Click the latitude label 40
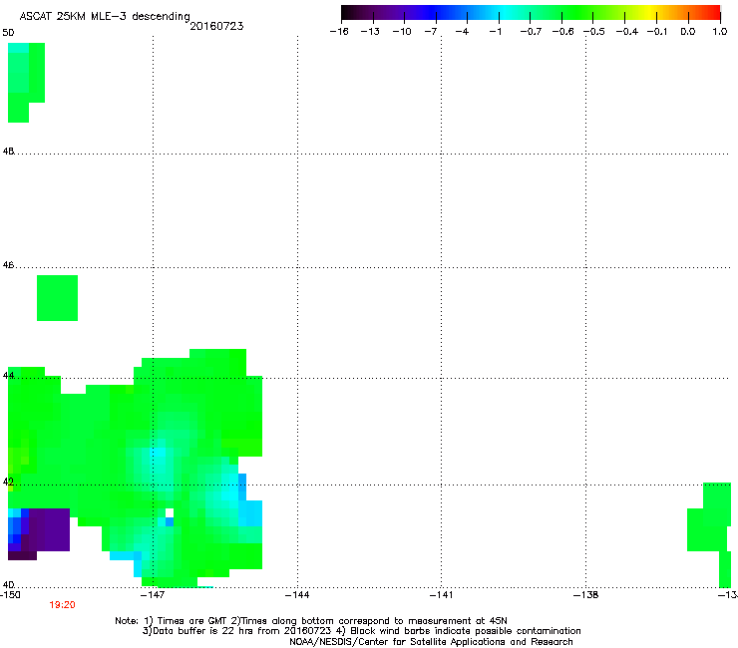738x648 pixels. pyautogui.click(x=8, y=584)
